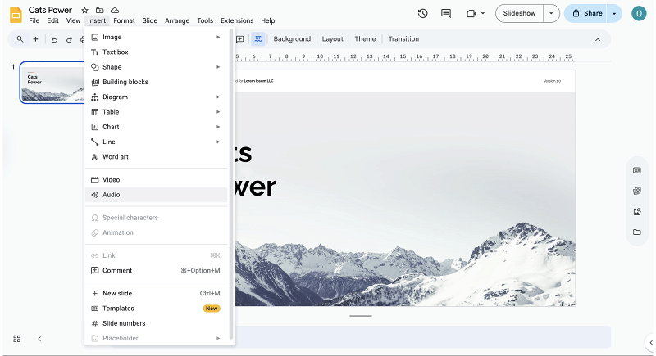Click the Transition toolbar button

pos(403,39)
